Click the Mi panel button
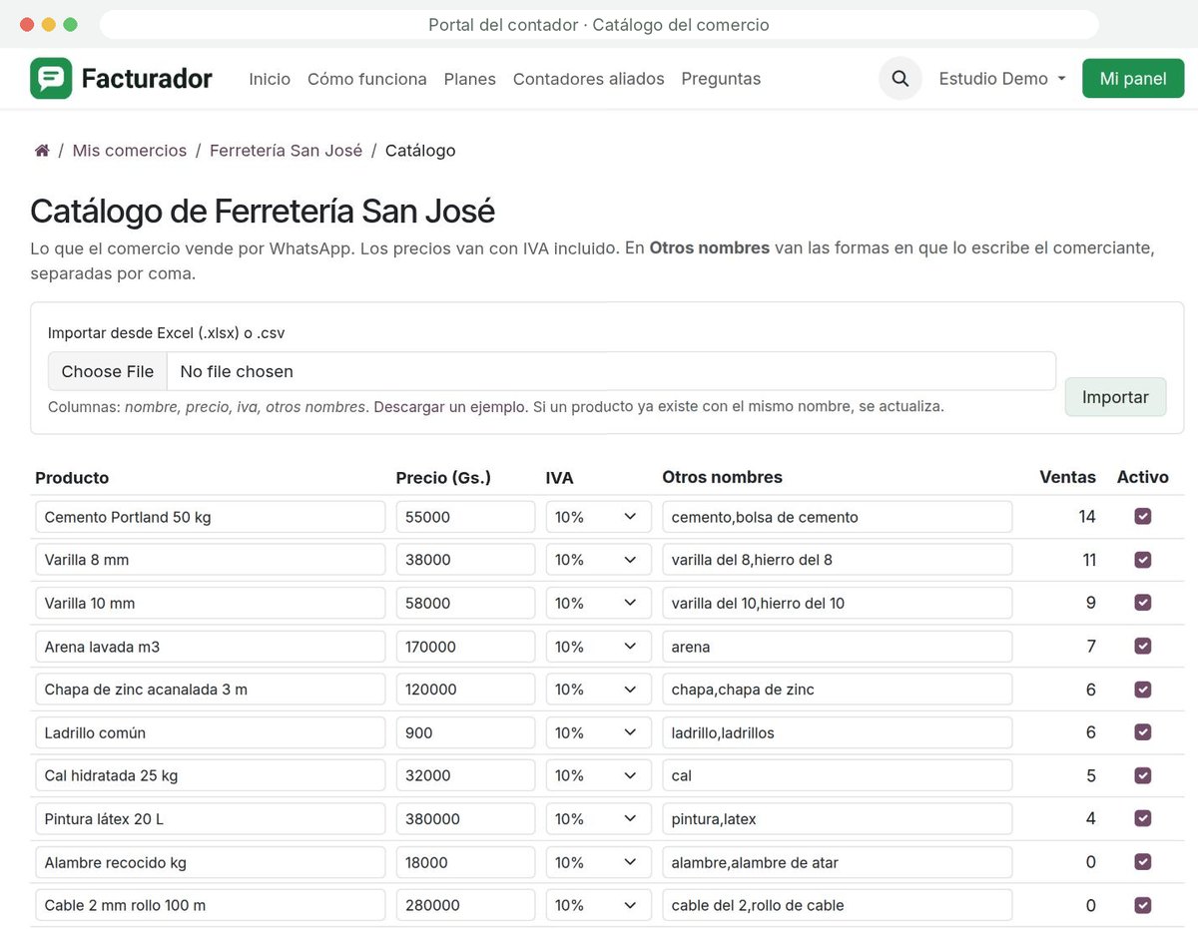Viewport: 1198px width, 929px height. [1133, 79]
